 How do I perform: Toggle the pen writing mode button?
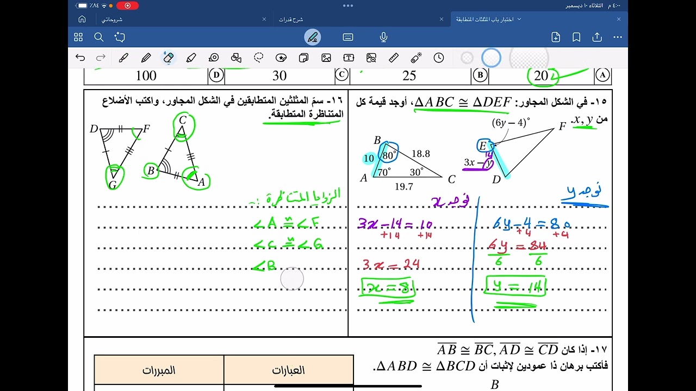pos(313,37)
